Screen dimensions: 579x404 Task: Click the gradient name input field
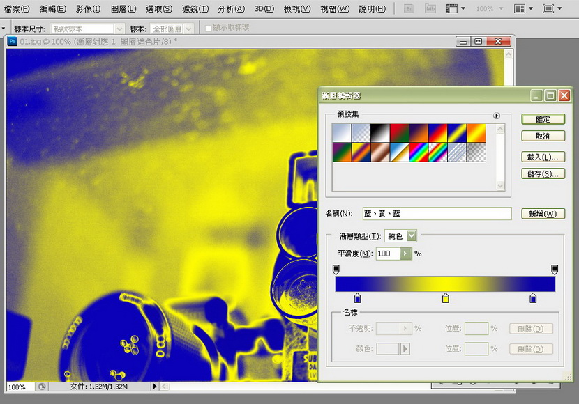pos(437,214)
